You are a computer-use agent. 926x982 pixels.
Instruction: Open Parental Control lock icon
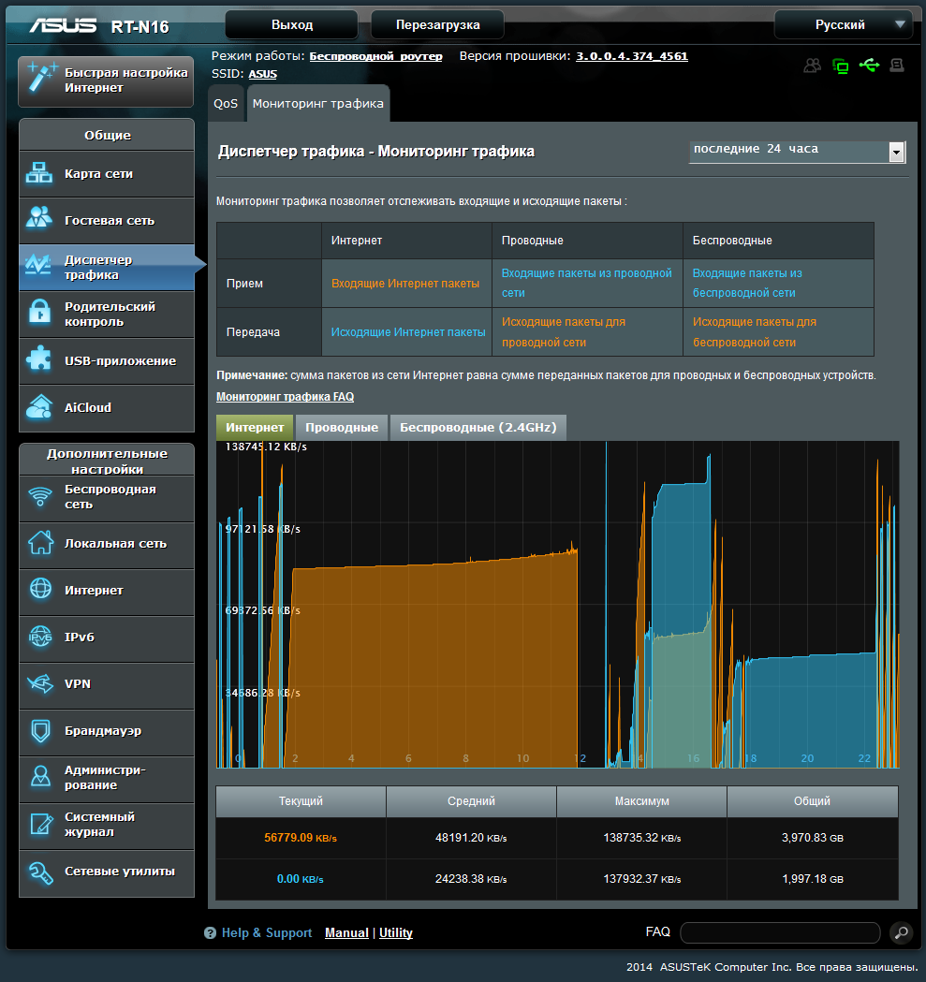[40, 314]
